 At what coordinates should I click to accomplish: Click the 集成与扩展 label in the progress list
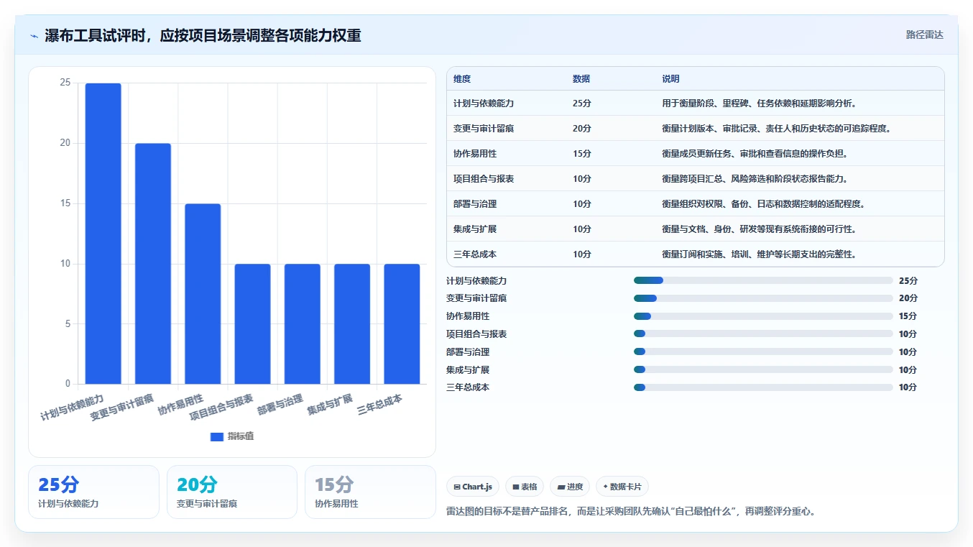(468, 369)
